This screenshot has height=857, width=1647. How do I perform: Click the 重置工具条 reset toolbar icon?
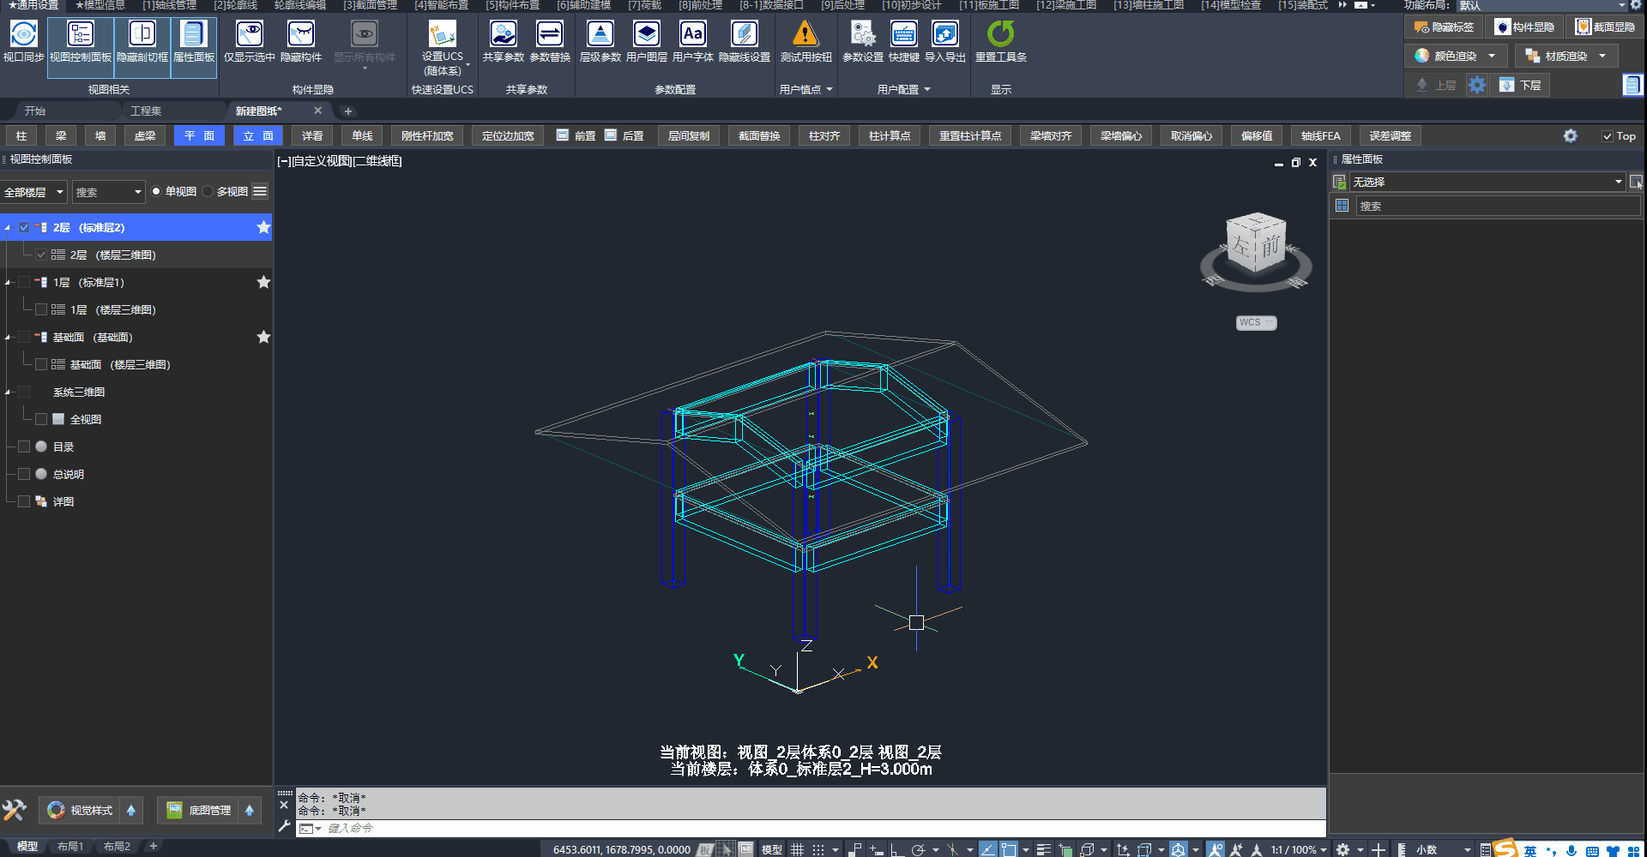pos(1000,35)
